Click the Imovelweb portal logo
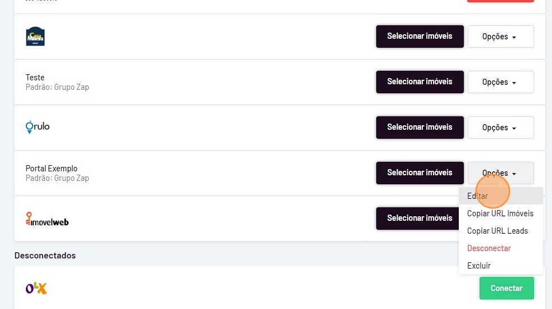The width and height of the screenshot is (552, 309). pyautogui.click(x=47, y=219)
